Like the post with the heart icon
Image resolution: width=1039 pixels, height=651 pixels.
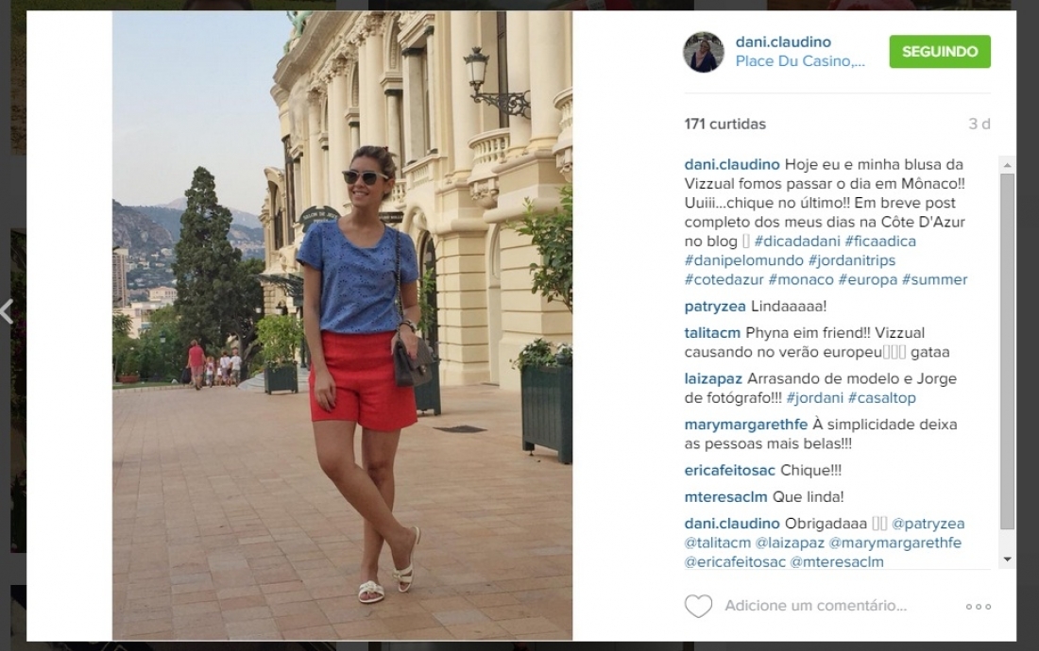pyautogui.click(x=698, y=606)
